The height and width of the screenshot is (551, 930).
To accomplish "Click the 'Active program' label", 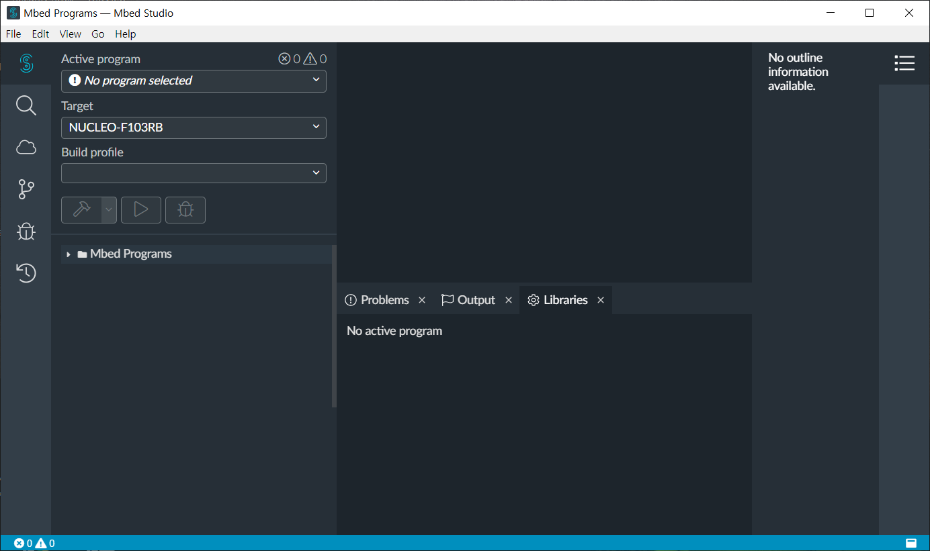I will (x=101, y=59).
